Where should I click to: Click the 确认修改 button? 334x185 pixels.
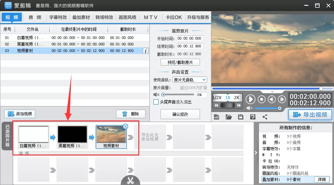click(x=180, y=114)
